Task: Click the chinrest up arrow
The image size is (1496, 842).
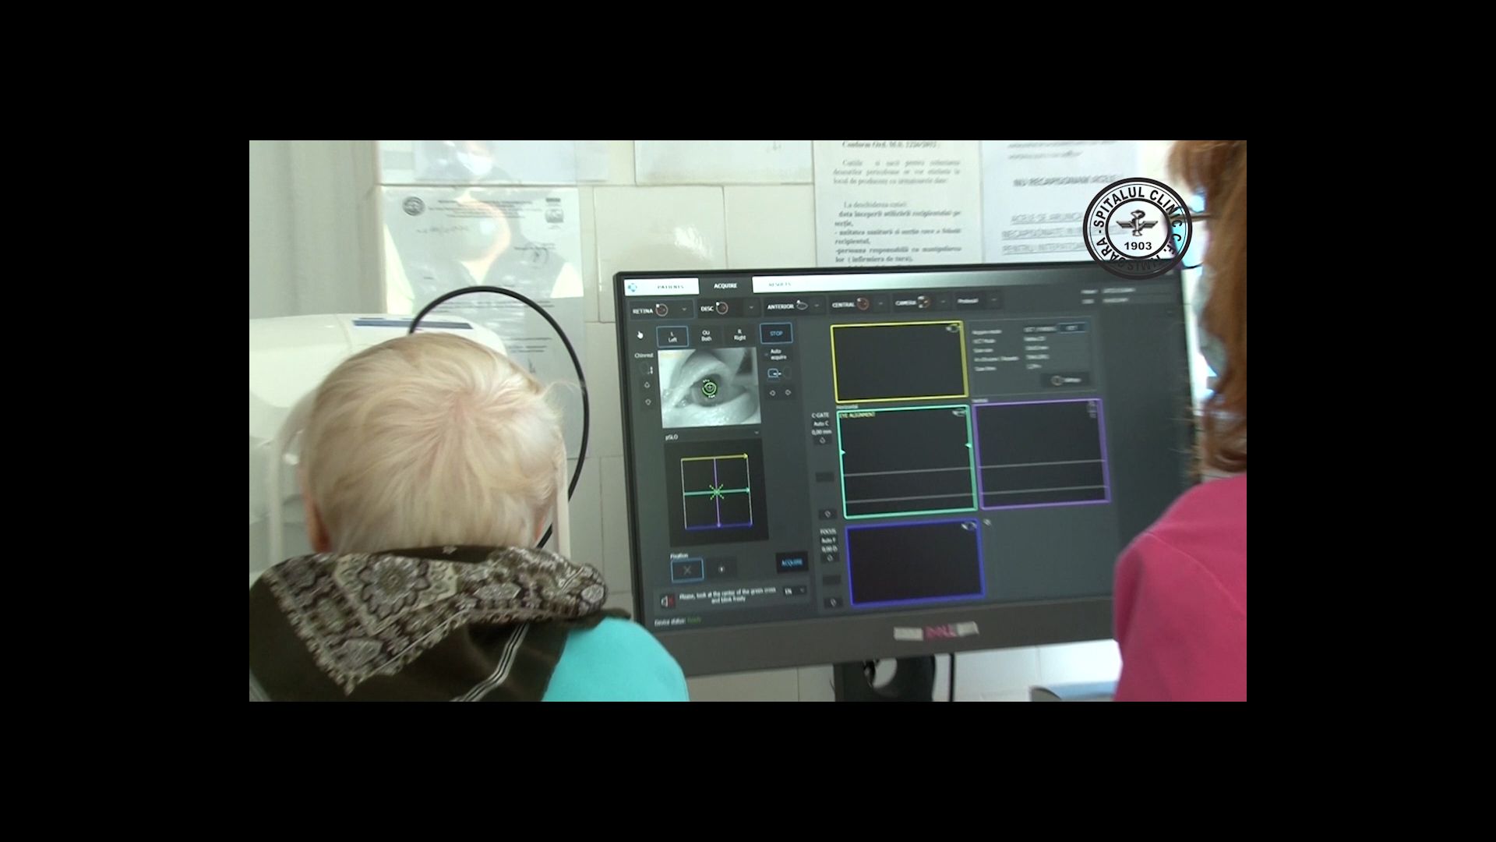Action: [x=647, y=385]
